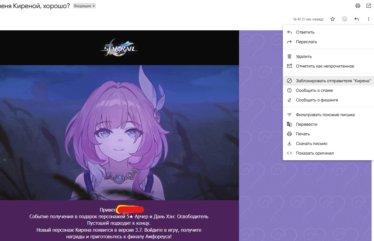Add an emoji reaction
374x241 pixels.
[345, 19]
